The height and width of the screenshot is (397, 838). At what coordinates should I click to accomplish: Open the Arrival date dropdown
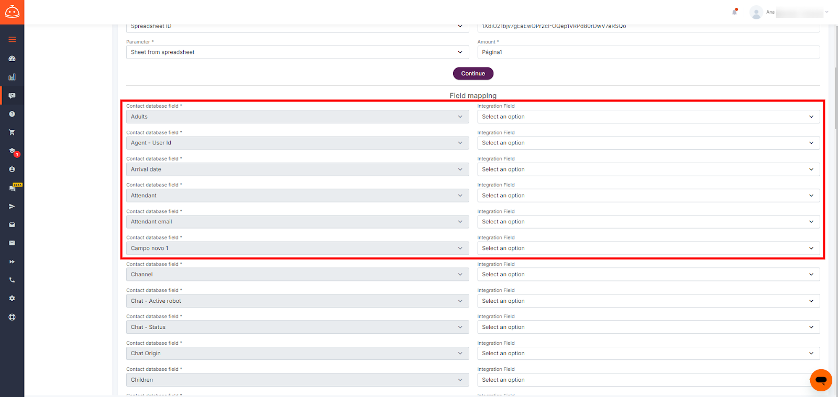297,169
